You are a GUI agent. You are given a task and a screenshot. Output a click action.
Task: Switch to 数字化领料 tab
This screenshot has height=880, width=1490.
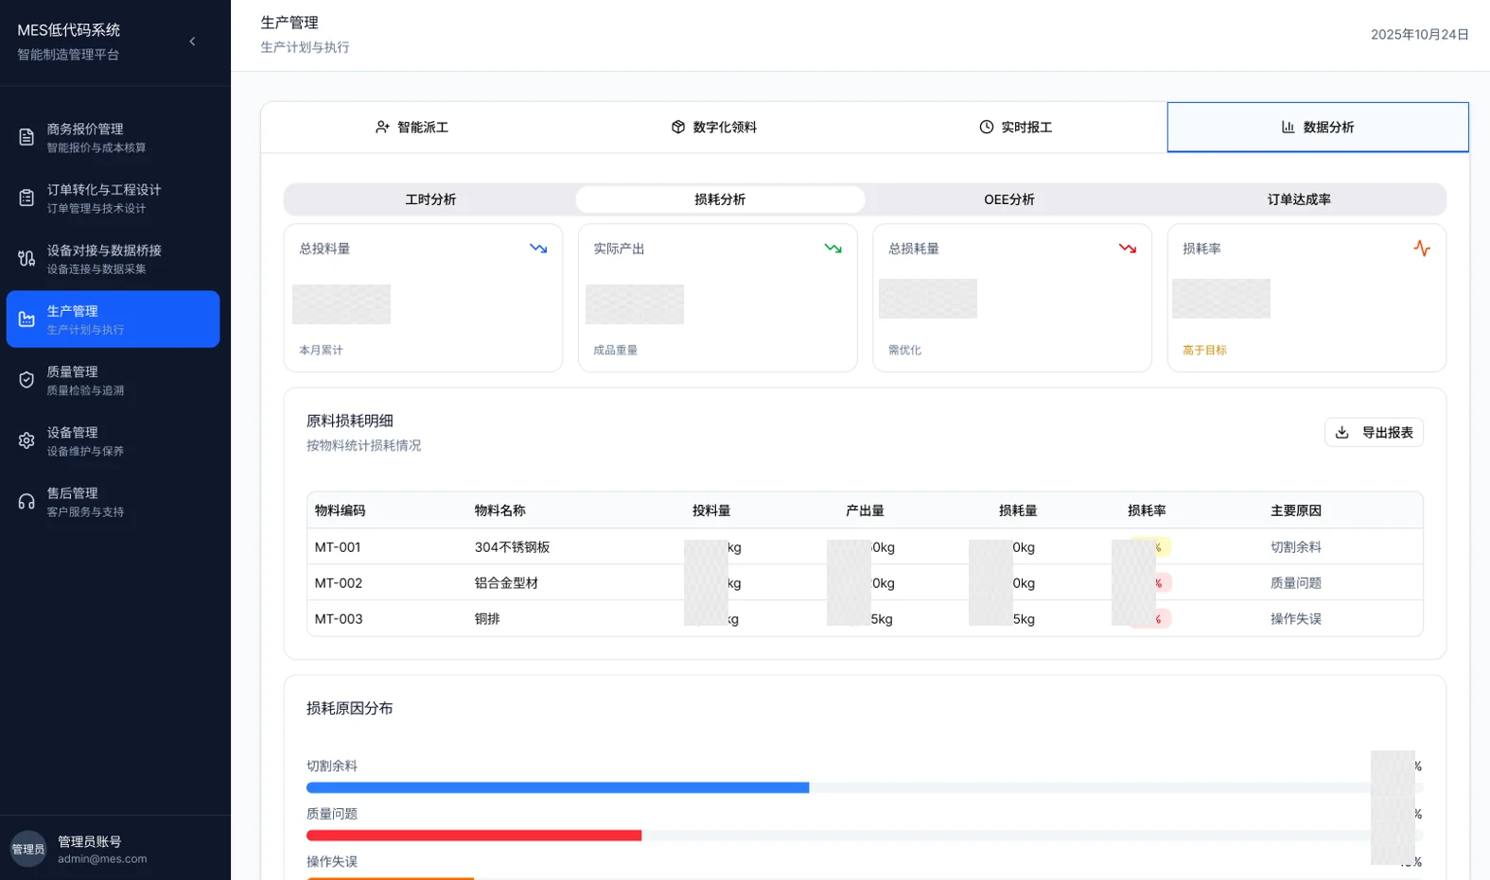coord(714,127)
